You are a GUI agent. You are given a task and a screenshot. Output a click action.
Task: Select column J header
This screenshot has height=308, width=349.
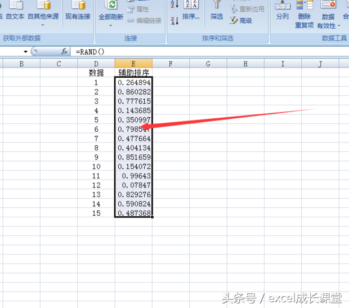(320, 64)
